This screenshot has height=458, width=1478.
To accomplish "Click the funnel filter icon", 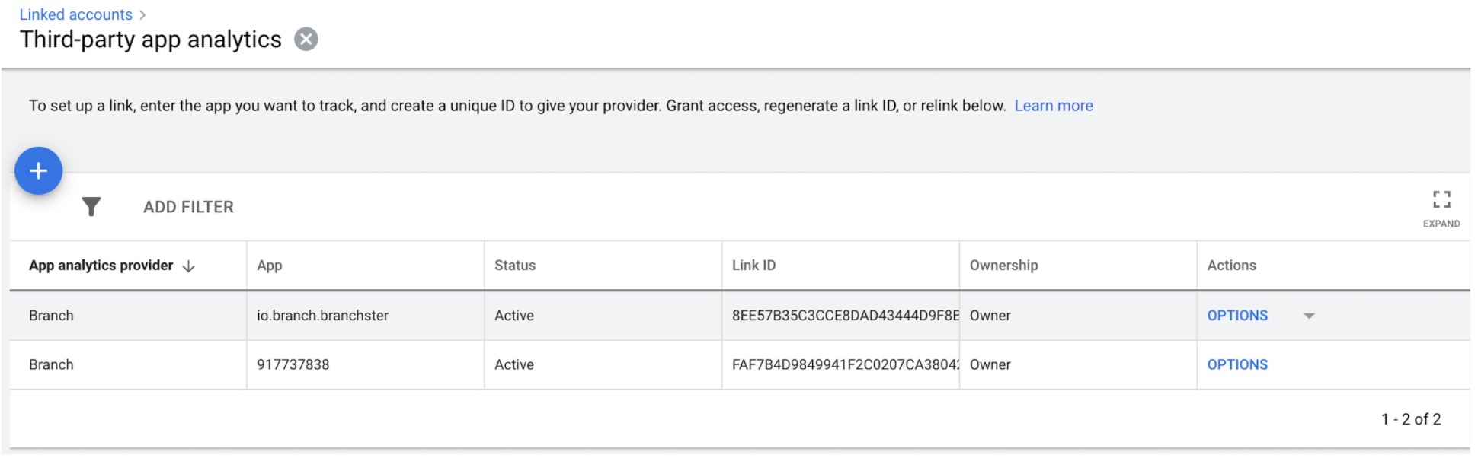I will [x=91, y=207].
